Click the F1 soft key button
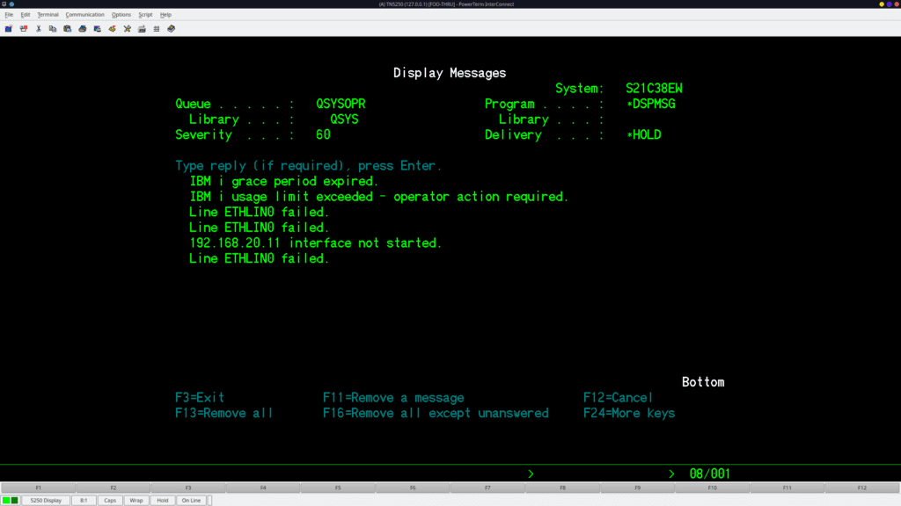The width and height of the screenshot is (901, 506). click(x=39, y=488)
